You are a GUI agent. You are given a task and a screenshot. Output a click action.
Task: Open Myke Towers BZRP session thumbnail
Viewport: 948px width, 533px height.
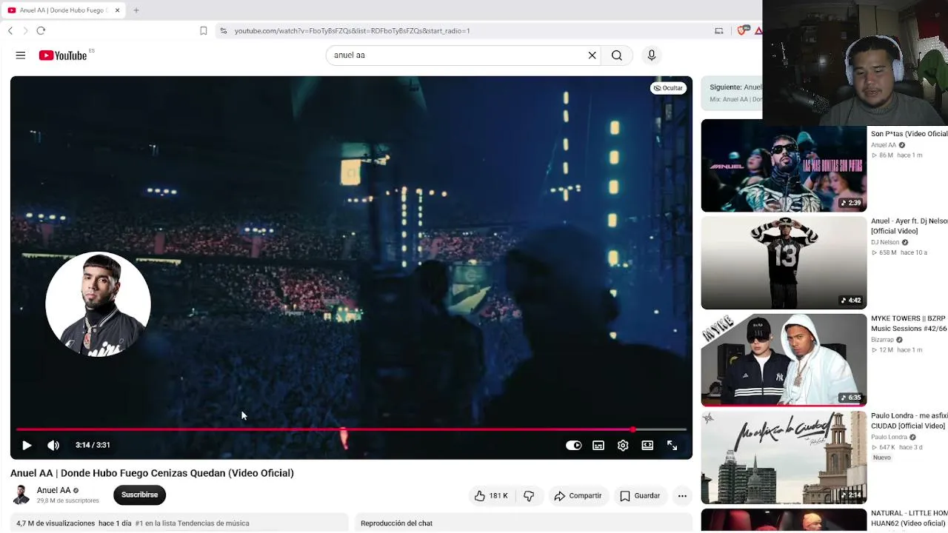[x=784, y=361]
